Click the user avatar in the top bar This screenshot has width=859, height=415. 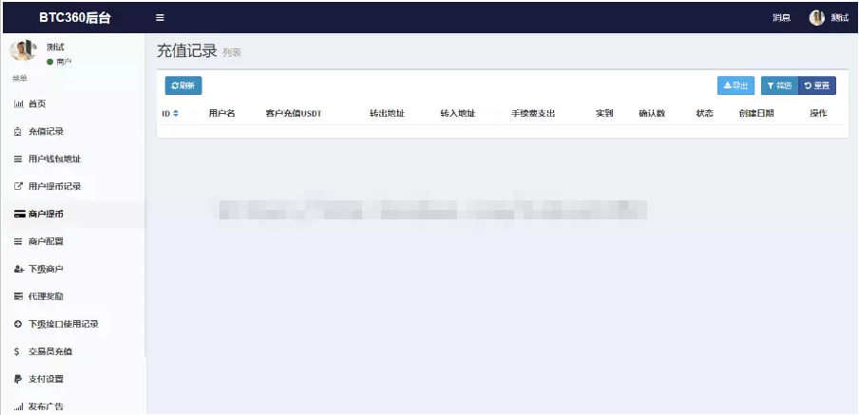click(x=817, y=17)
